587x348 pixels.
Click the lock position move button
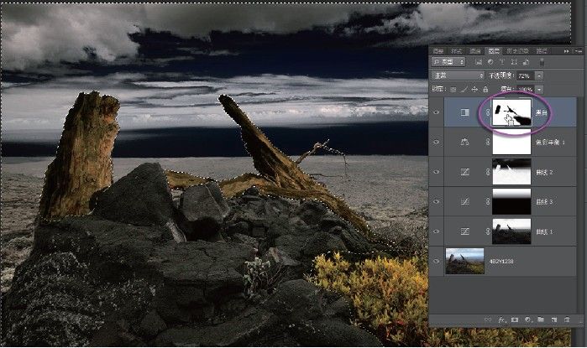point(473,87)
